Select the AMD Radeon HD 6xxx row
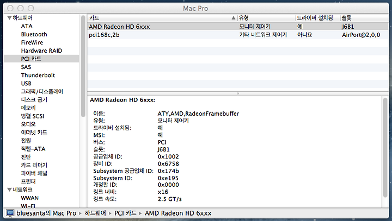 pyautogui.click(x=238, y=27)
